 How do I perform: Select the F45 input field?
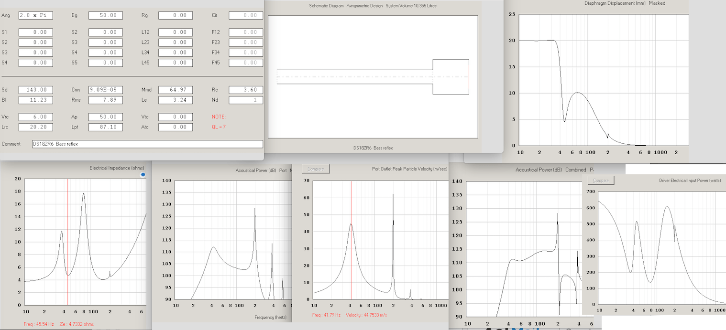pos(246,63)
